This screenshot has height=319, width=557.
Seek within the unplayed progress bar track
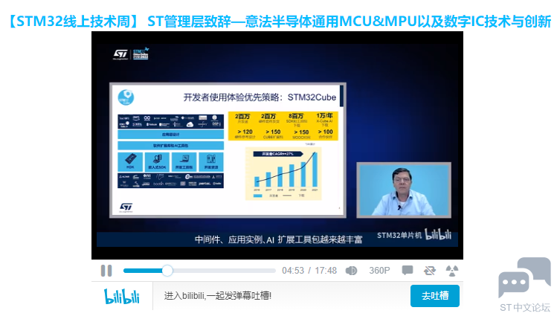pyautogui.click(x=224, y=271)
